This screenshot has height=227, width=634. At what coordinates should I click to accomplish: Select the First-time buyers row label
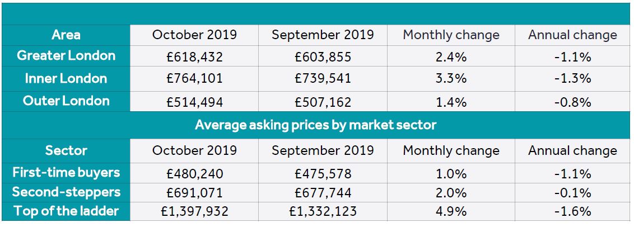pos(66,172)
